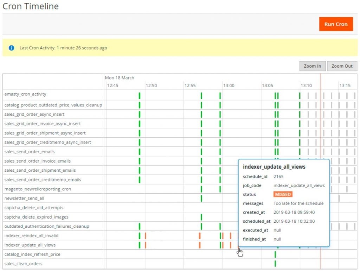Click the Zoom In button
This screenshot has width=360, height=271.
coord(312,66)
